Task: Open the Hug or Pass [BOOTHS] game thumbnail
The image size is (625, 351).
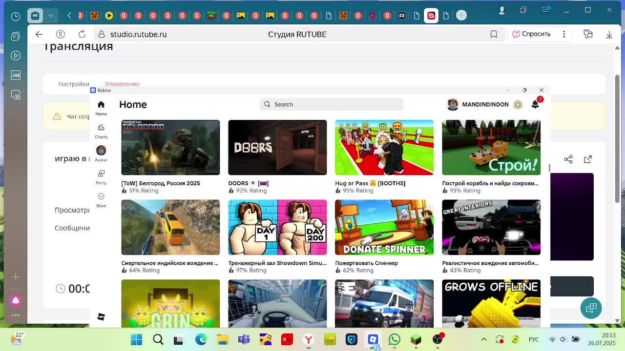Action: [x=384, y=147]
